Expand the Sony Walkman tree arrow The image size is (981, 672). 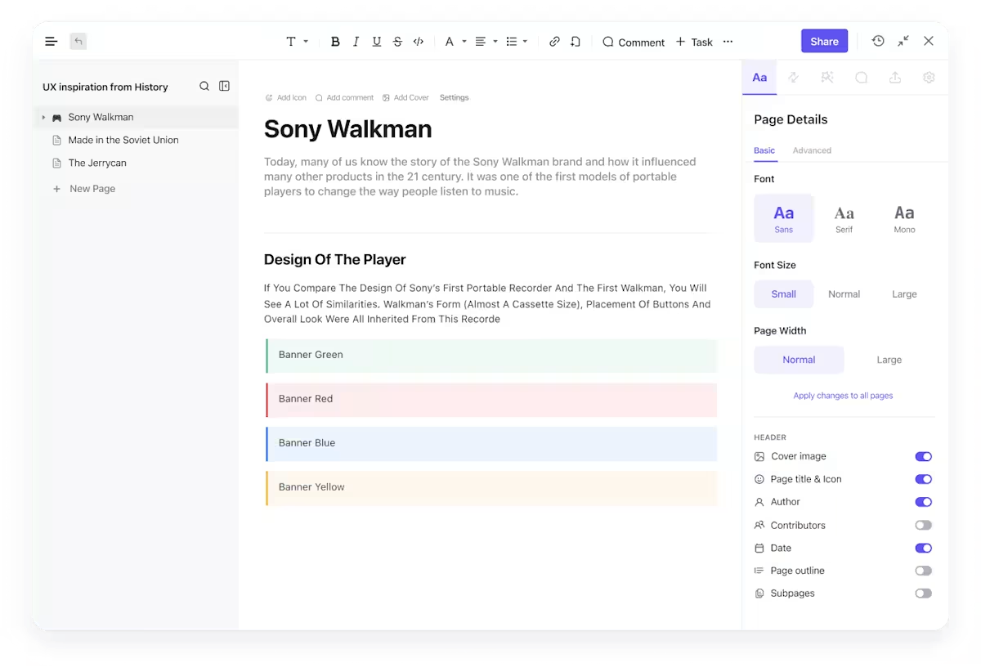pyautogui.click(x=43, y=118)
